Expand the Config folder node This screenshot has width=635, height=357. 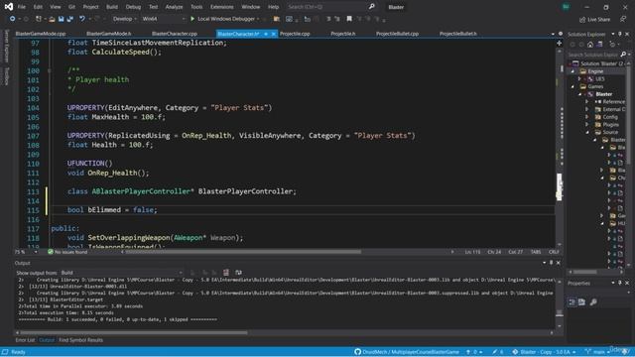(x=587, y=117)
